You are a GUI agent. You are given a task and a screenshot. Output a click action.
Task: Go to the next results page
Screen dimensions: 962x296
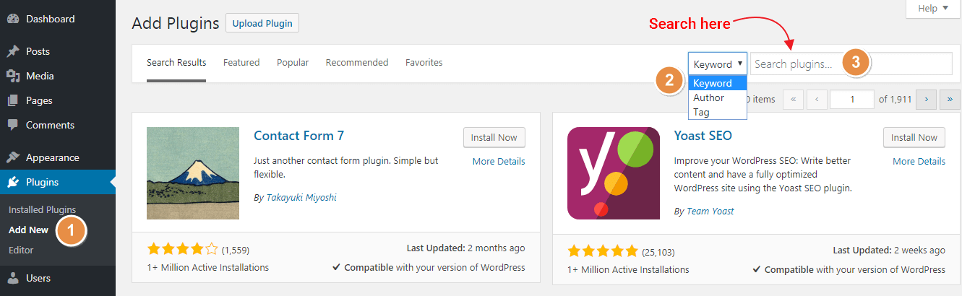[926, 100]
